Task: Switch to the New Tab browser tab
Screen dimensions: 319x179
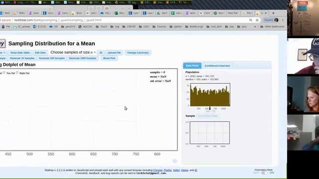Action: 233,13
